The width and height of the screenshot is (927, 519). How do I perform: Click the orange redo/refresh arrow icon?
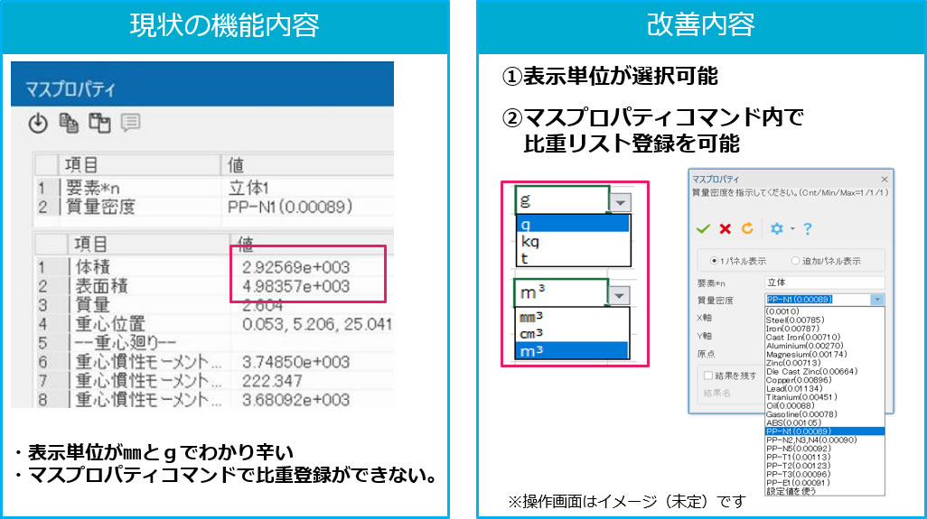(746, 228)
